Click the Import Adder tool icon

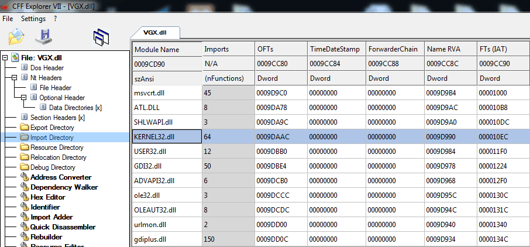tap(25, 217)
